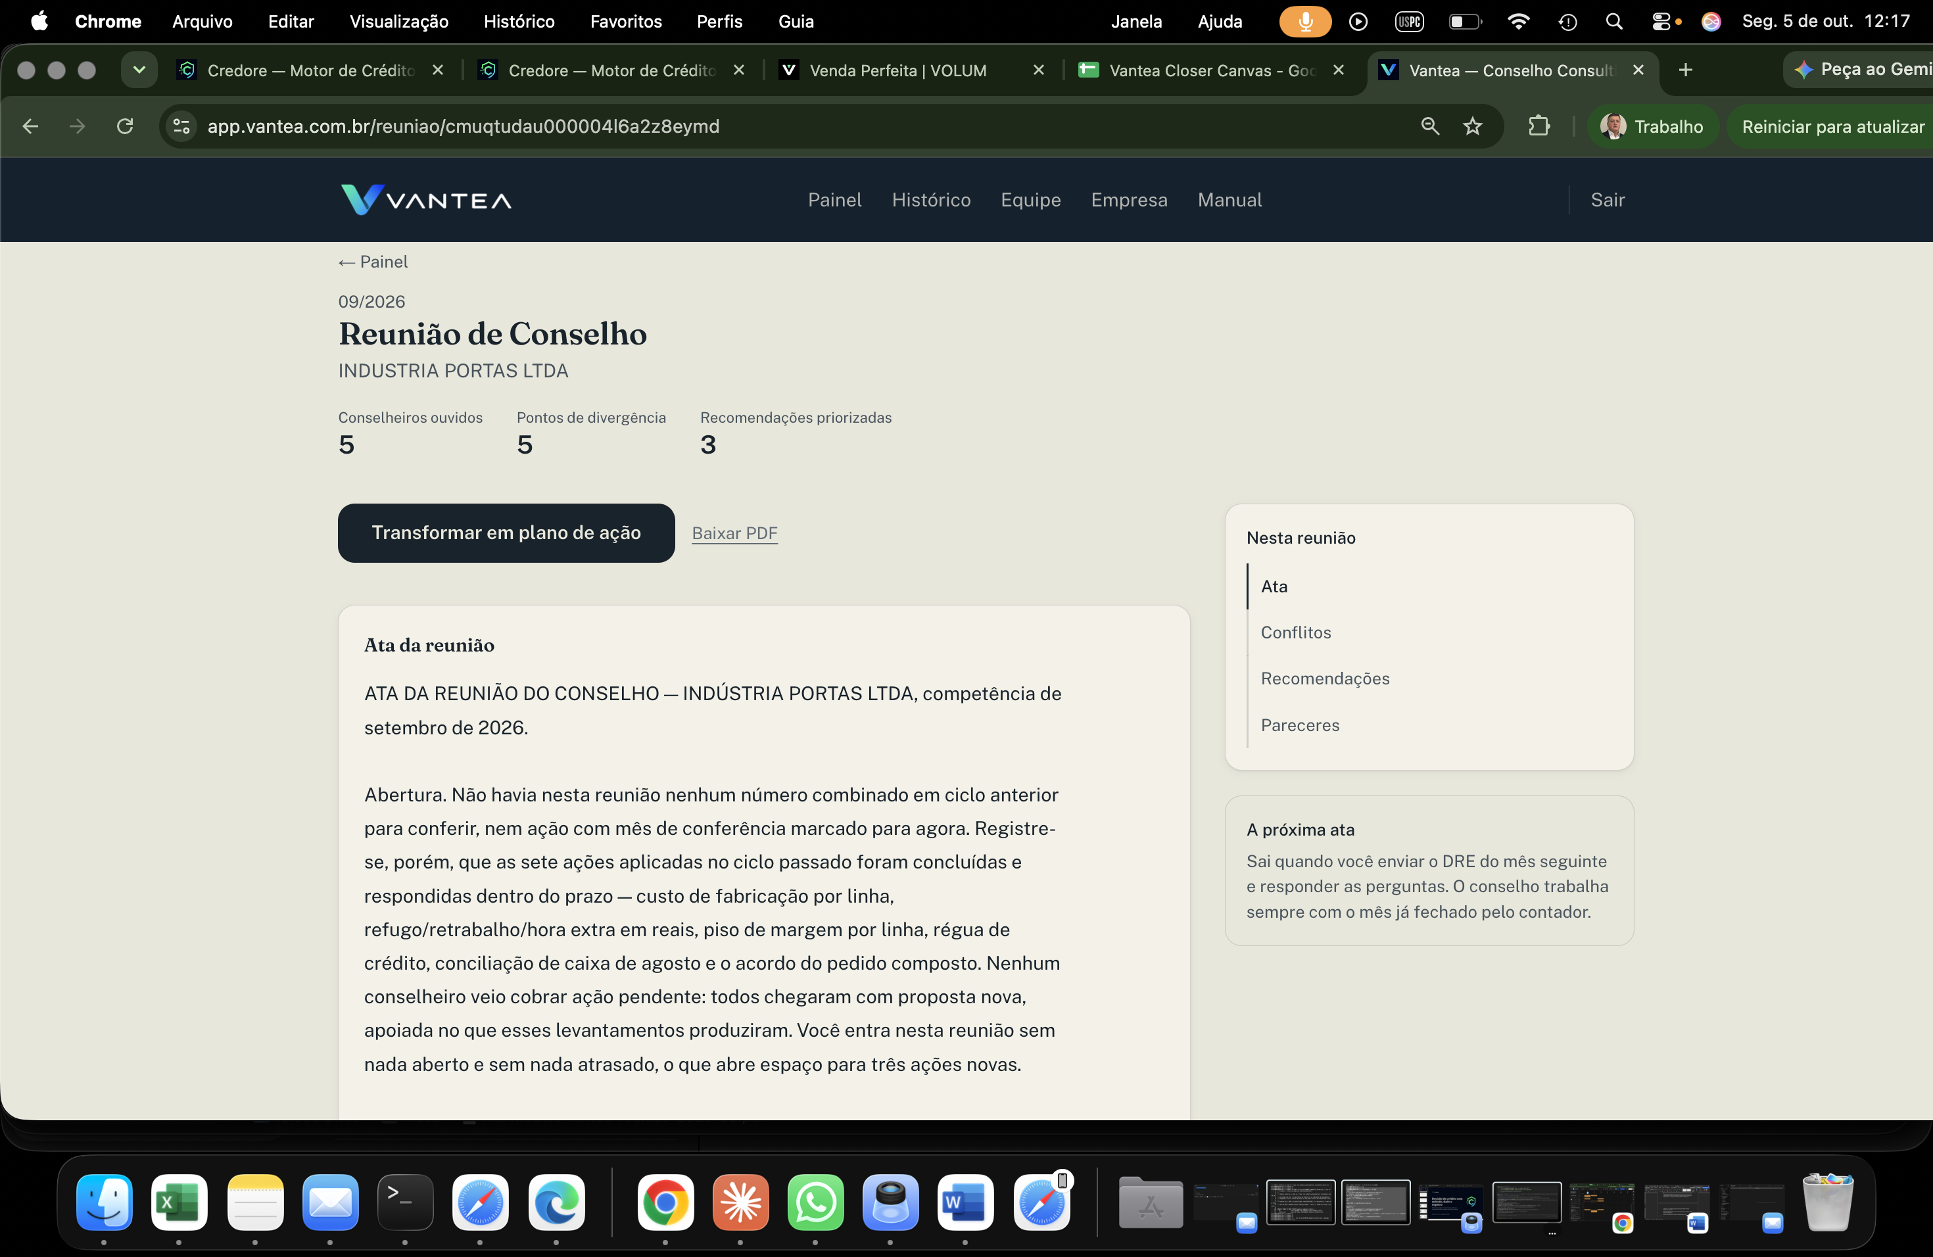The width and height of the screenshot is (1933, 1257).
Task: Click the Vantea logo in the header
Action: tap(427, 200)
